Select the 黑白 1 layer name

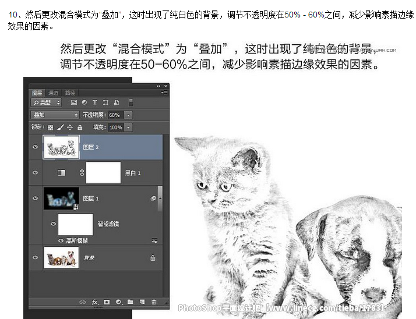tap(133, 173)
